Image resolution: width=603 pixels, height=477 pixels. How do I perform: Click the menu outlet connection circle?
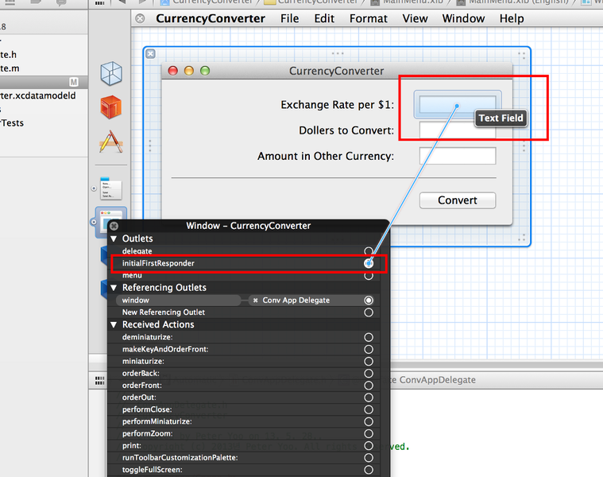(x=369, y=275)
